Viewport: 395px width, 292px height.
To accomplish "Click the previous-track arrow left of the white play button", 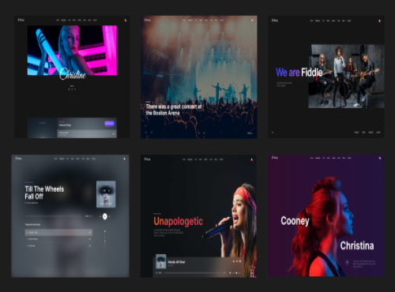I will point(100,216).
